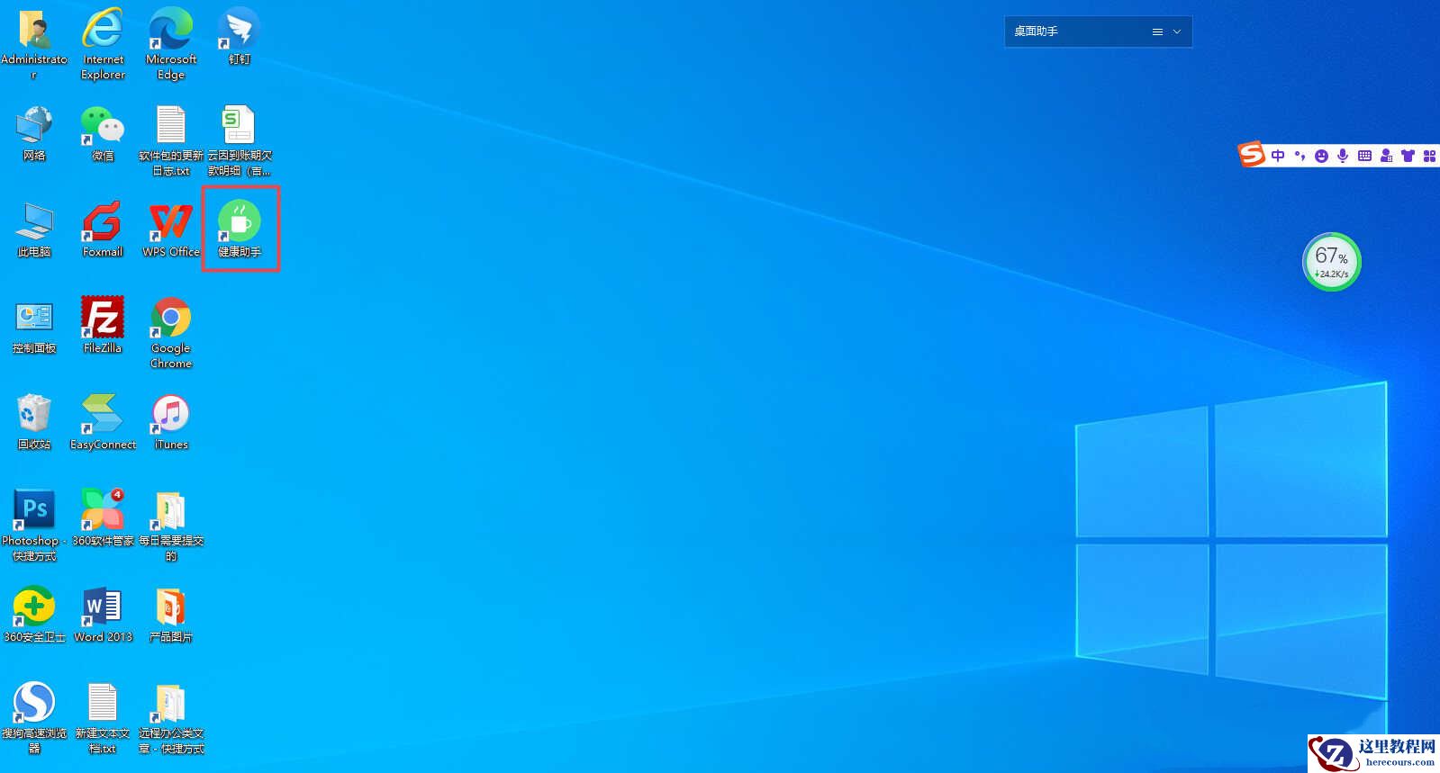Launch 搜狗高速浏览器 Sogou browser

point(34,703)
